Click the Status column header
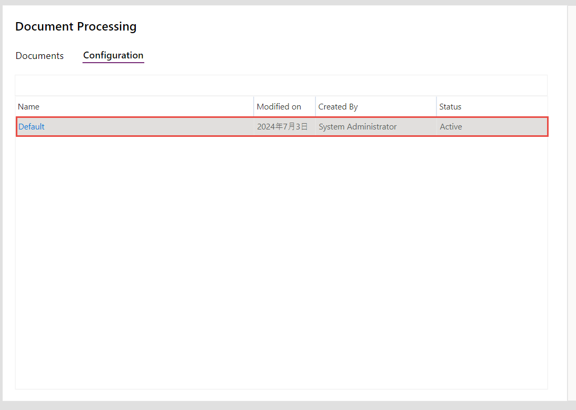The image size is (576, 410). (450, 107)
